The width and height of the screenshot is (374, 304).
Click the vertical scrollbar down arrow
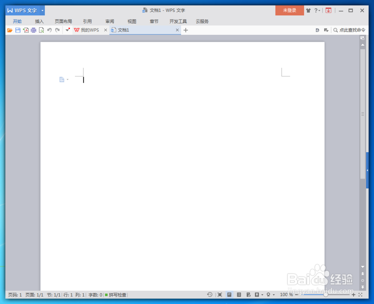[362, 267]
